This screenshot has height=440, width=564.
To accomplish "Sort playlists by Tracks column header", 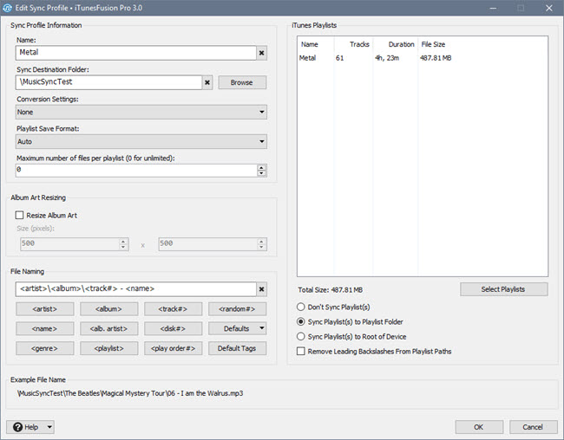I will pos(354,44).
